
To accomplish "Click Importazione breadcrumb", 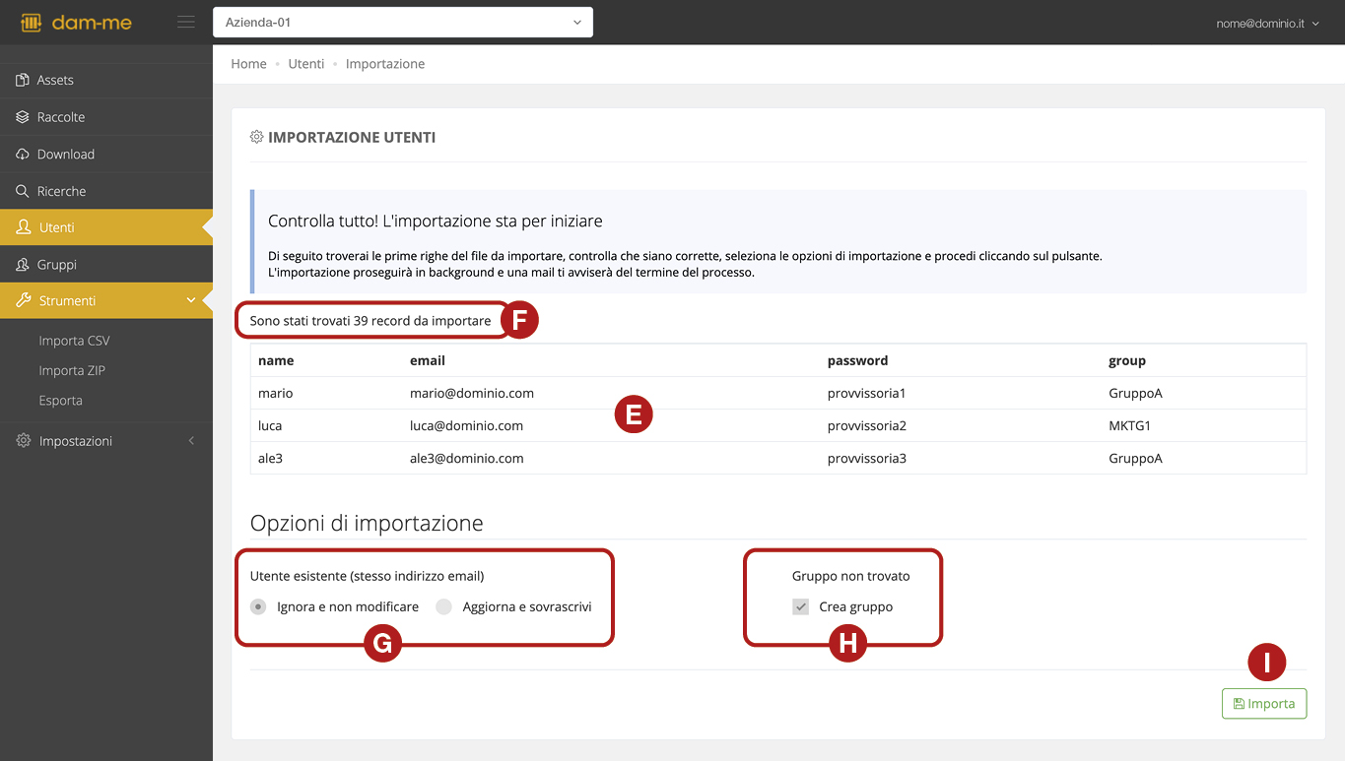I will coord(385,64).
